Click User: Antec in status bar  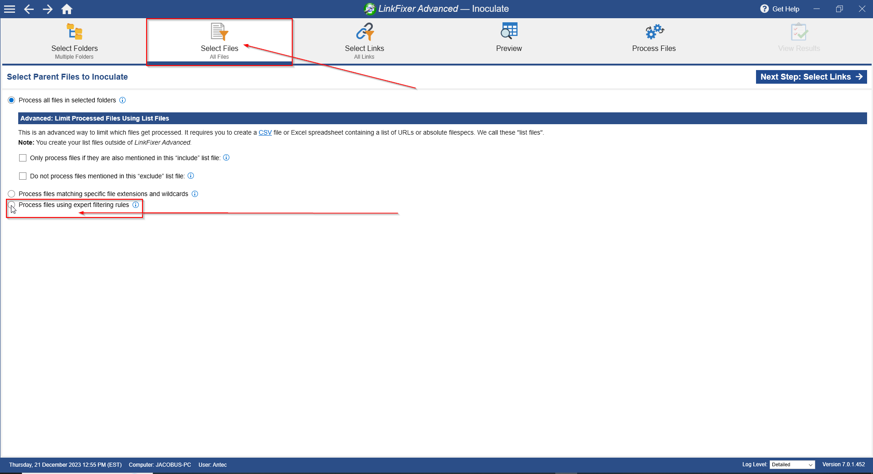tap(213, 465)
